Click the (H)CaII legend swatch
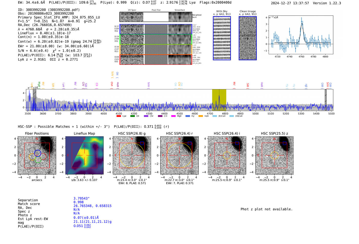The width and height of the screenshot is (359, 244). click(x=232, y=116)
